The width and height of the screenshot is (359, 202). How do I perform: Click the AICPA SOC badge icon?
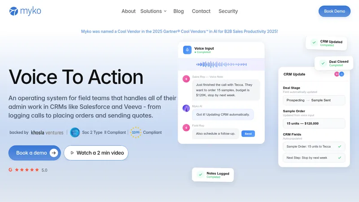(74, 132)
